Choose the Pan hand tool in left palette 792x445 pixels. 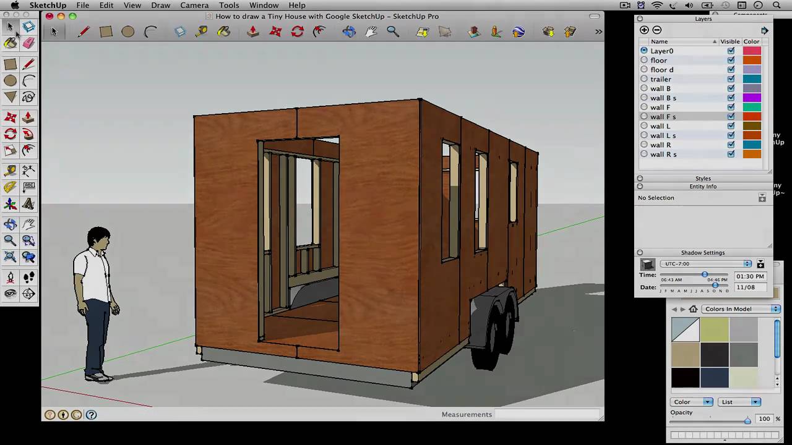28,225
